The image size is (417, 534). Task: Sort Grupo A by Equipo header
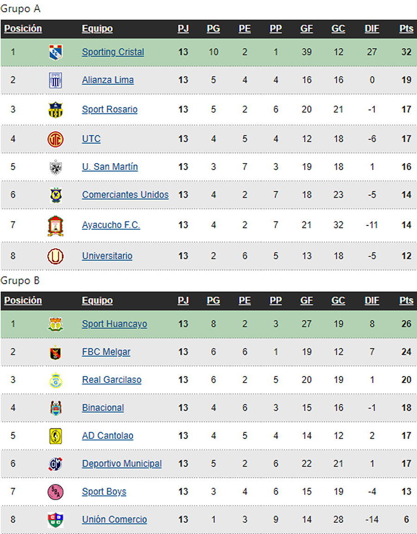tap(97, 29)
